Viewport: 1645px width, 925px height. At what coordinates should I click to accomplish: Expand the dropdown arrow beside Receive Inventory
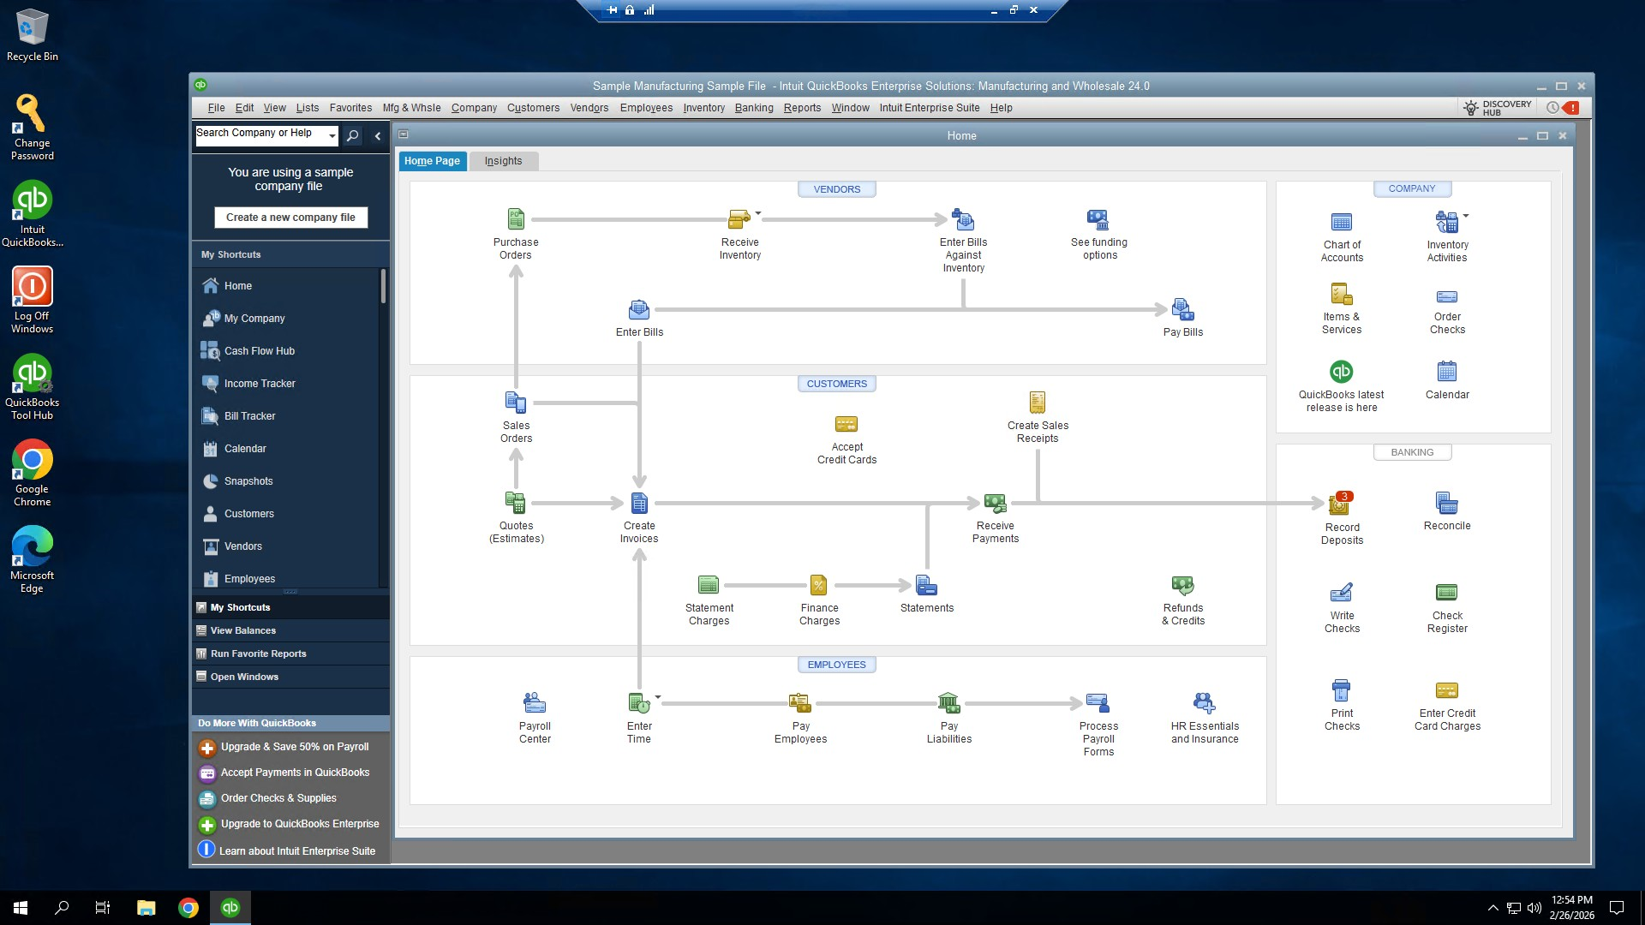click(x=757, y=213)
